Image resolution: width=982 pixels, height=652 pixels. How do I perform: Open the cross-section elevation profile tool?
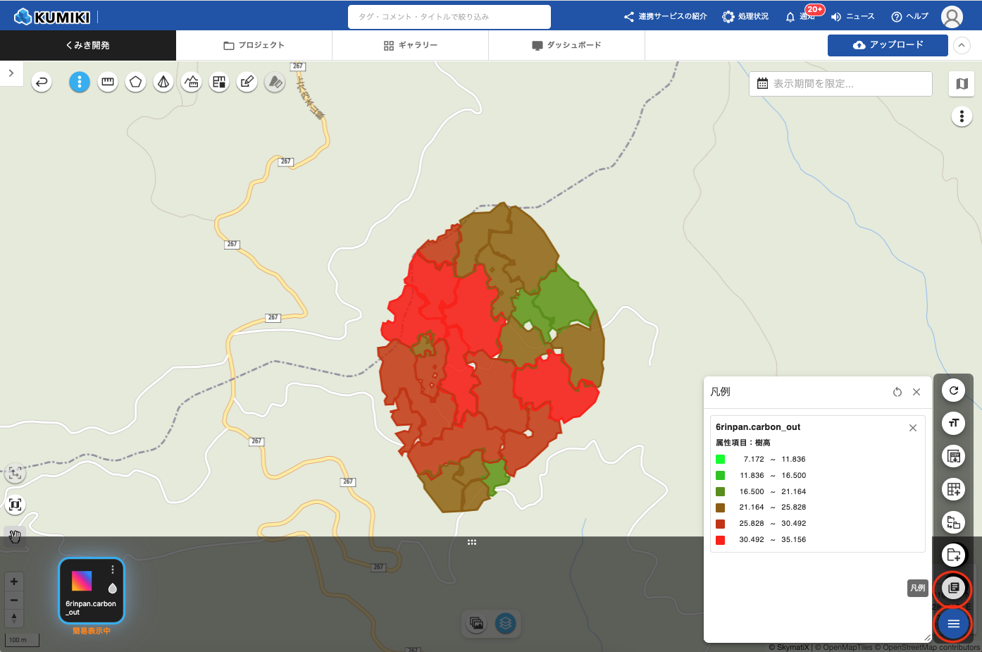(x=192, y=82)
